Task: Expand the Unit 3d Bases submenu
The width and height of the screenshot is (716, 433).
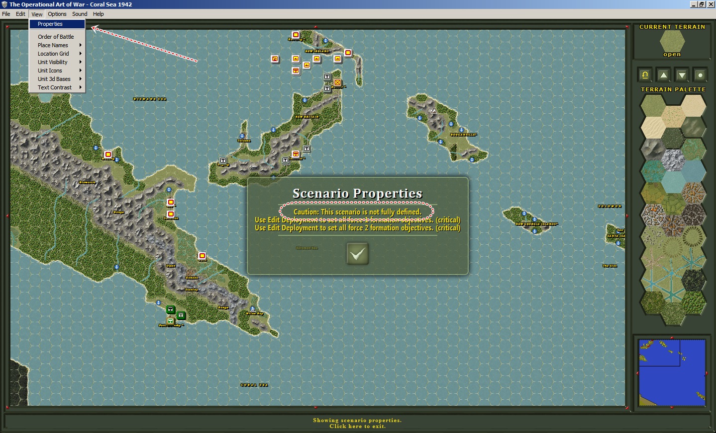Action: pos(57,79)
